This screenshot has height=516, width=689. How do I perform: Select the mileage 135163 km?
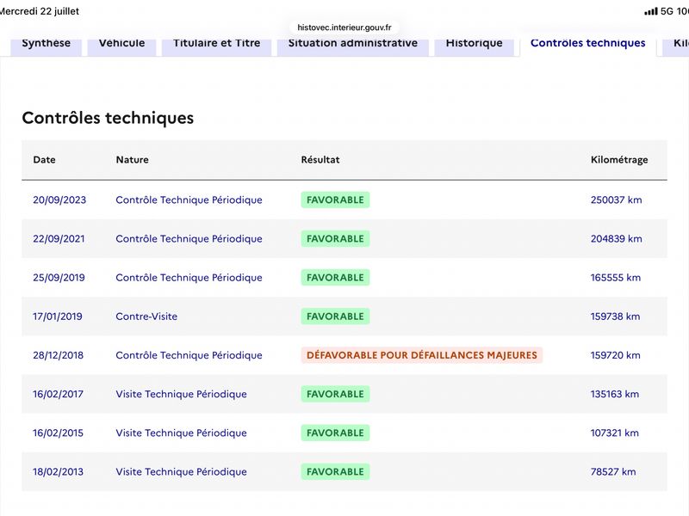pyautogui.click(x=615, y=394)
